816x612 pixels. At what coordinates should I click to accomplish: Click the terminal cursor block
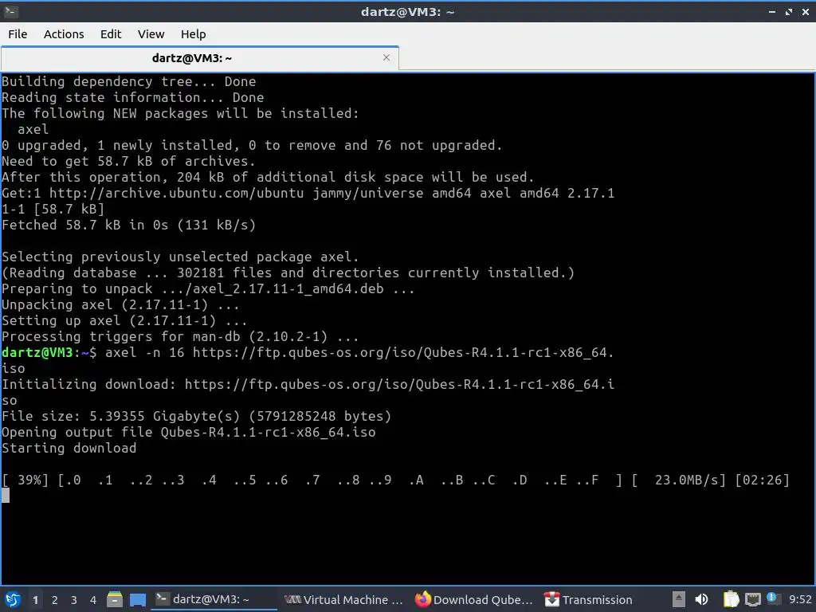6,496
